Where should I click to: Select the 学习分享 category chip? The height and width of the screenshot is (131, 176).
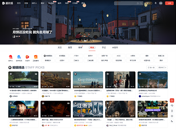click(x=133, y=60)
